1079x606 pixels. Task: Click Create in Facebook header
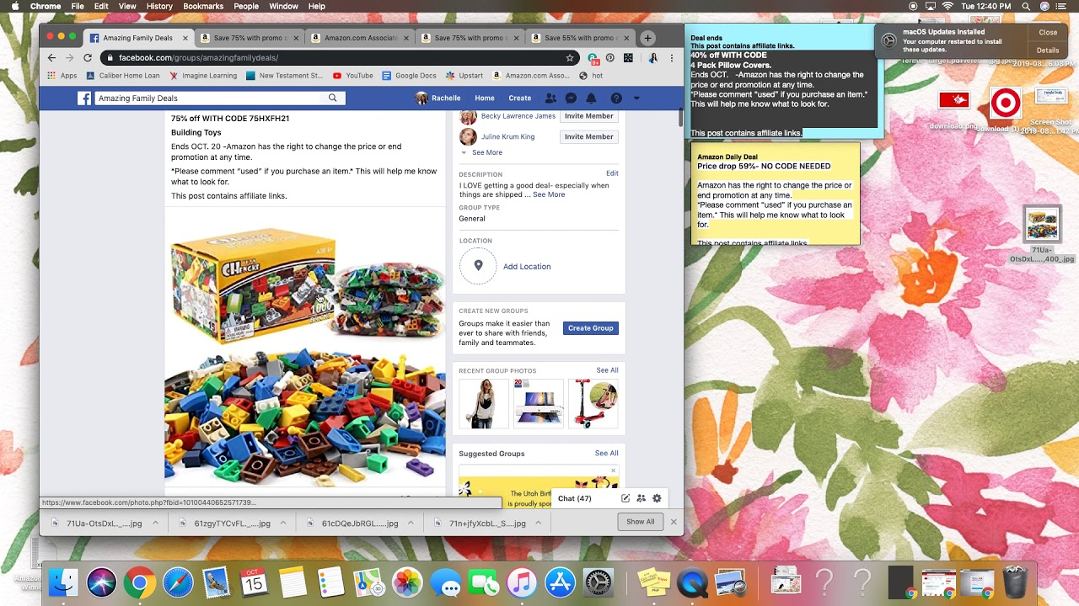tap(520, 98)
